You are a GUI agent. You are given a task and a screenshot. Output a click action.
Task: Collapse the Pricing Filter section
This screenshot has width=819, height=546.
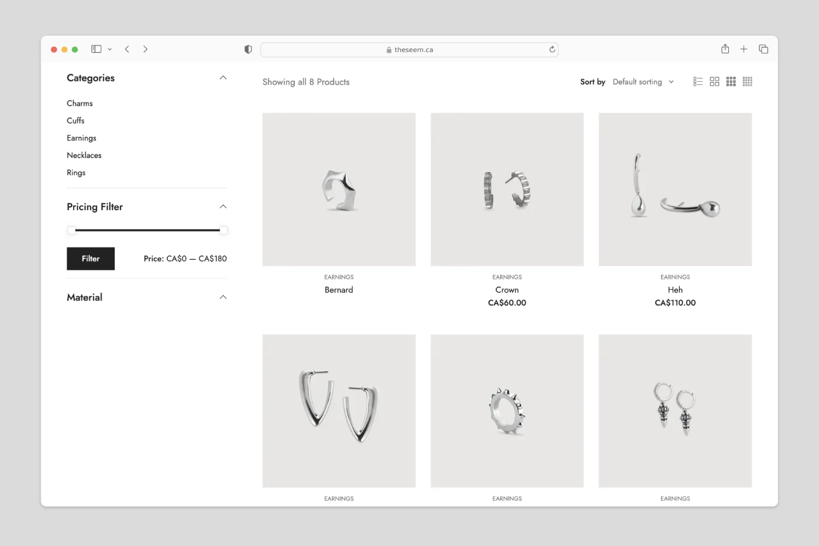coord(223,207)
